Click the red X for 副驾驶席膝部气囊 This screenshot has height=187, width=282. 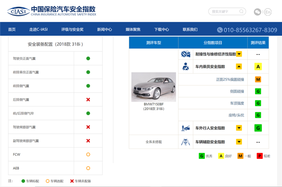point(88,141)
